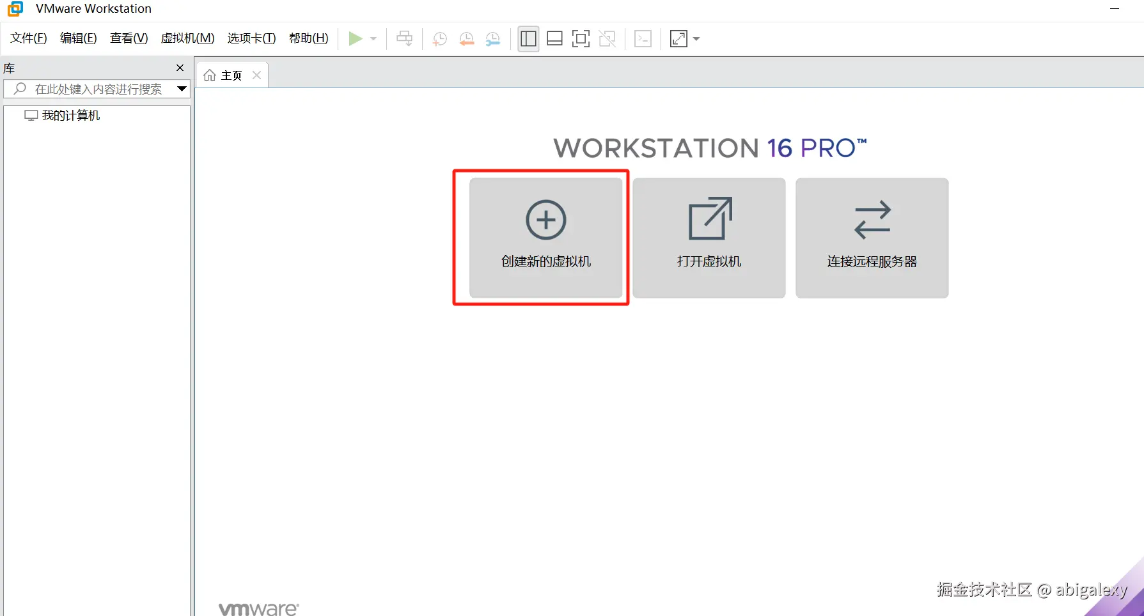Open the 虚拟机(M) menu
Screen dimensions: 1144x616
188,38
